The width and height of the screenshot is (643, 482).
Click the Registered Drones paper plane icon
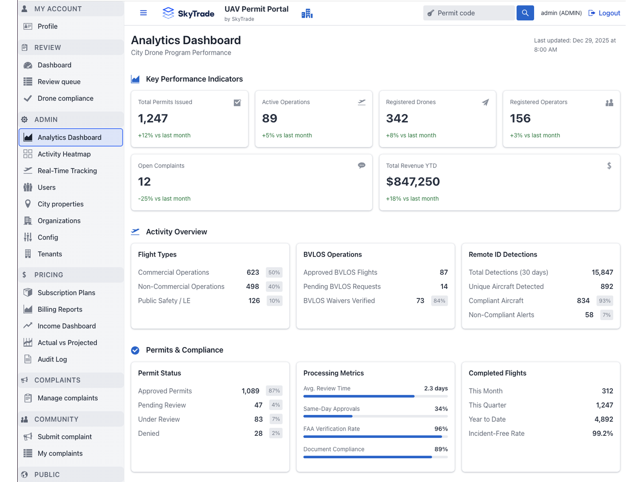[485, 102]
